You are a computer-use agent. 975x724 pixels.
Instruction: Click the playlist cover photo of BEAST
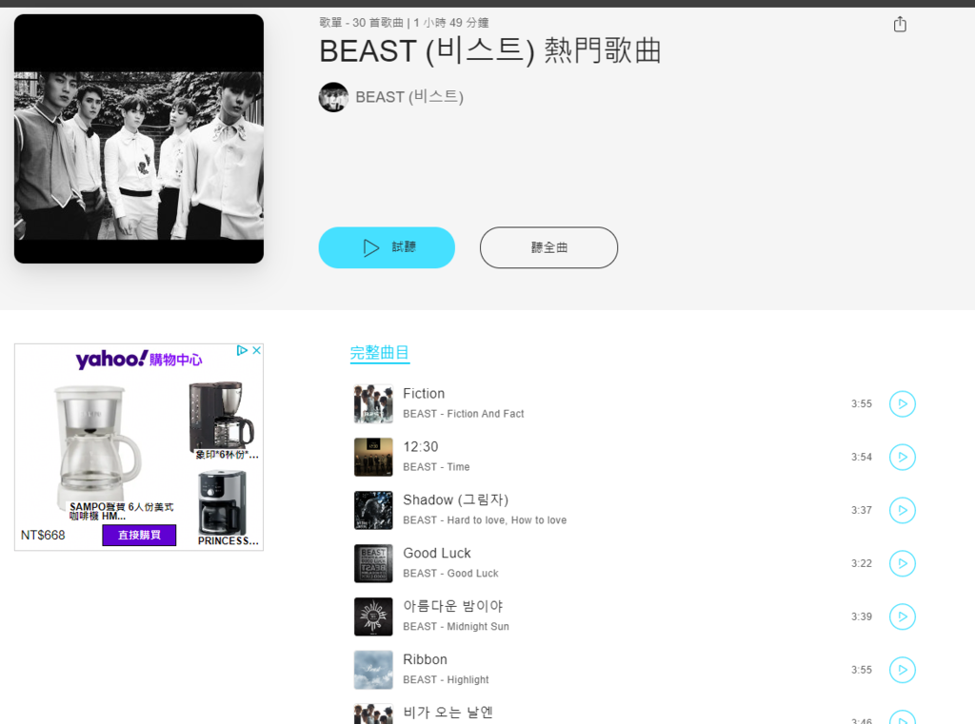click(139, 139)
